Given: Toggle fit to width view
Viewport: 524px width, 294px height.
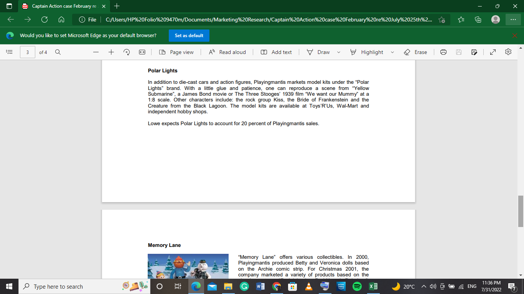Looking at the screenshot, I should click(x=142, y=52).
